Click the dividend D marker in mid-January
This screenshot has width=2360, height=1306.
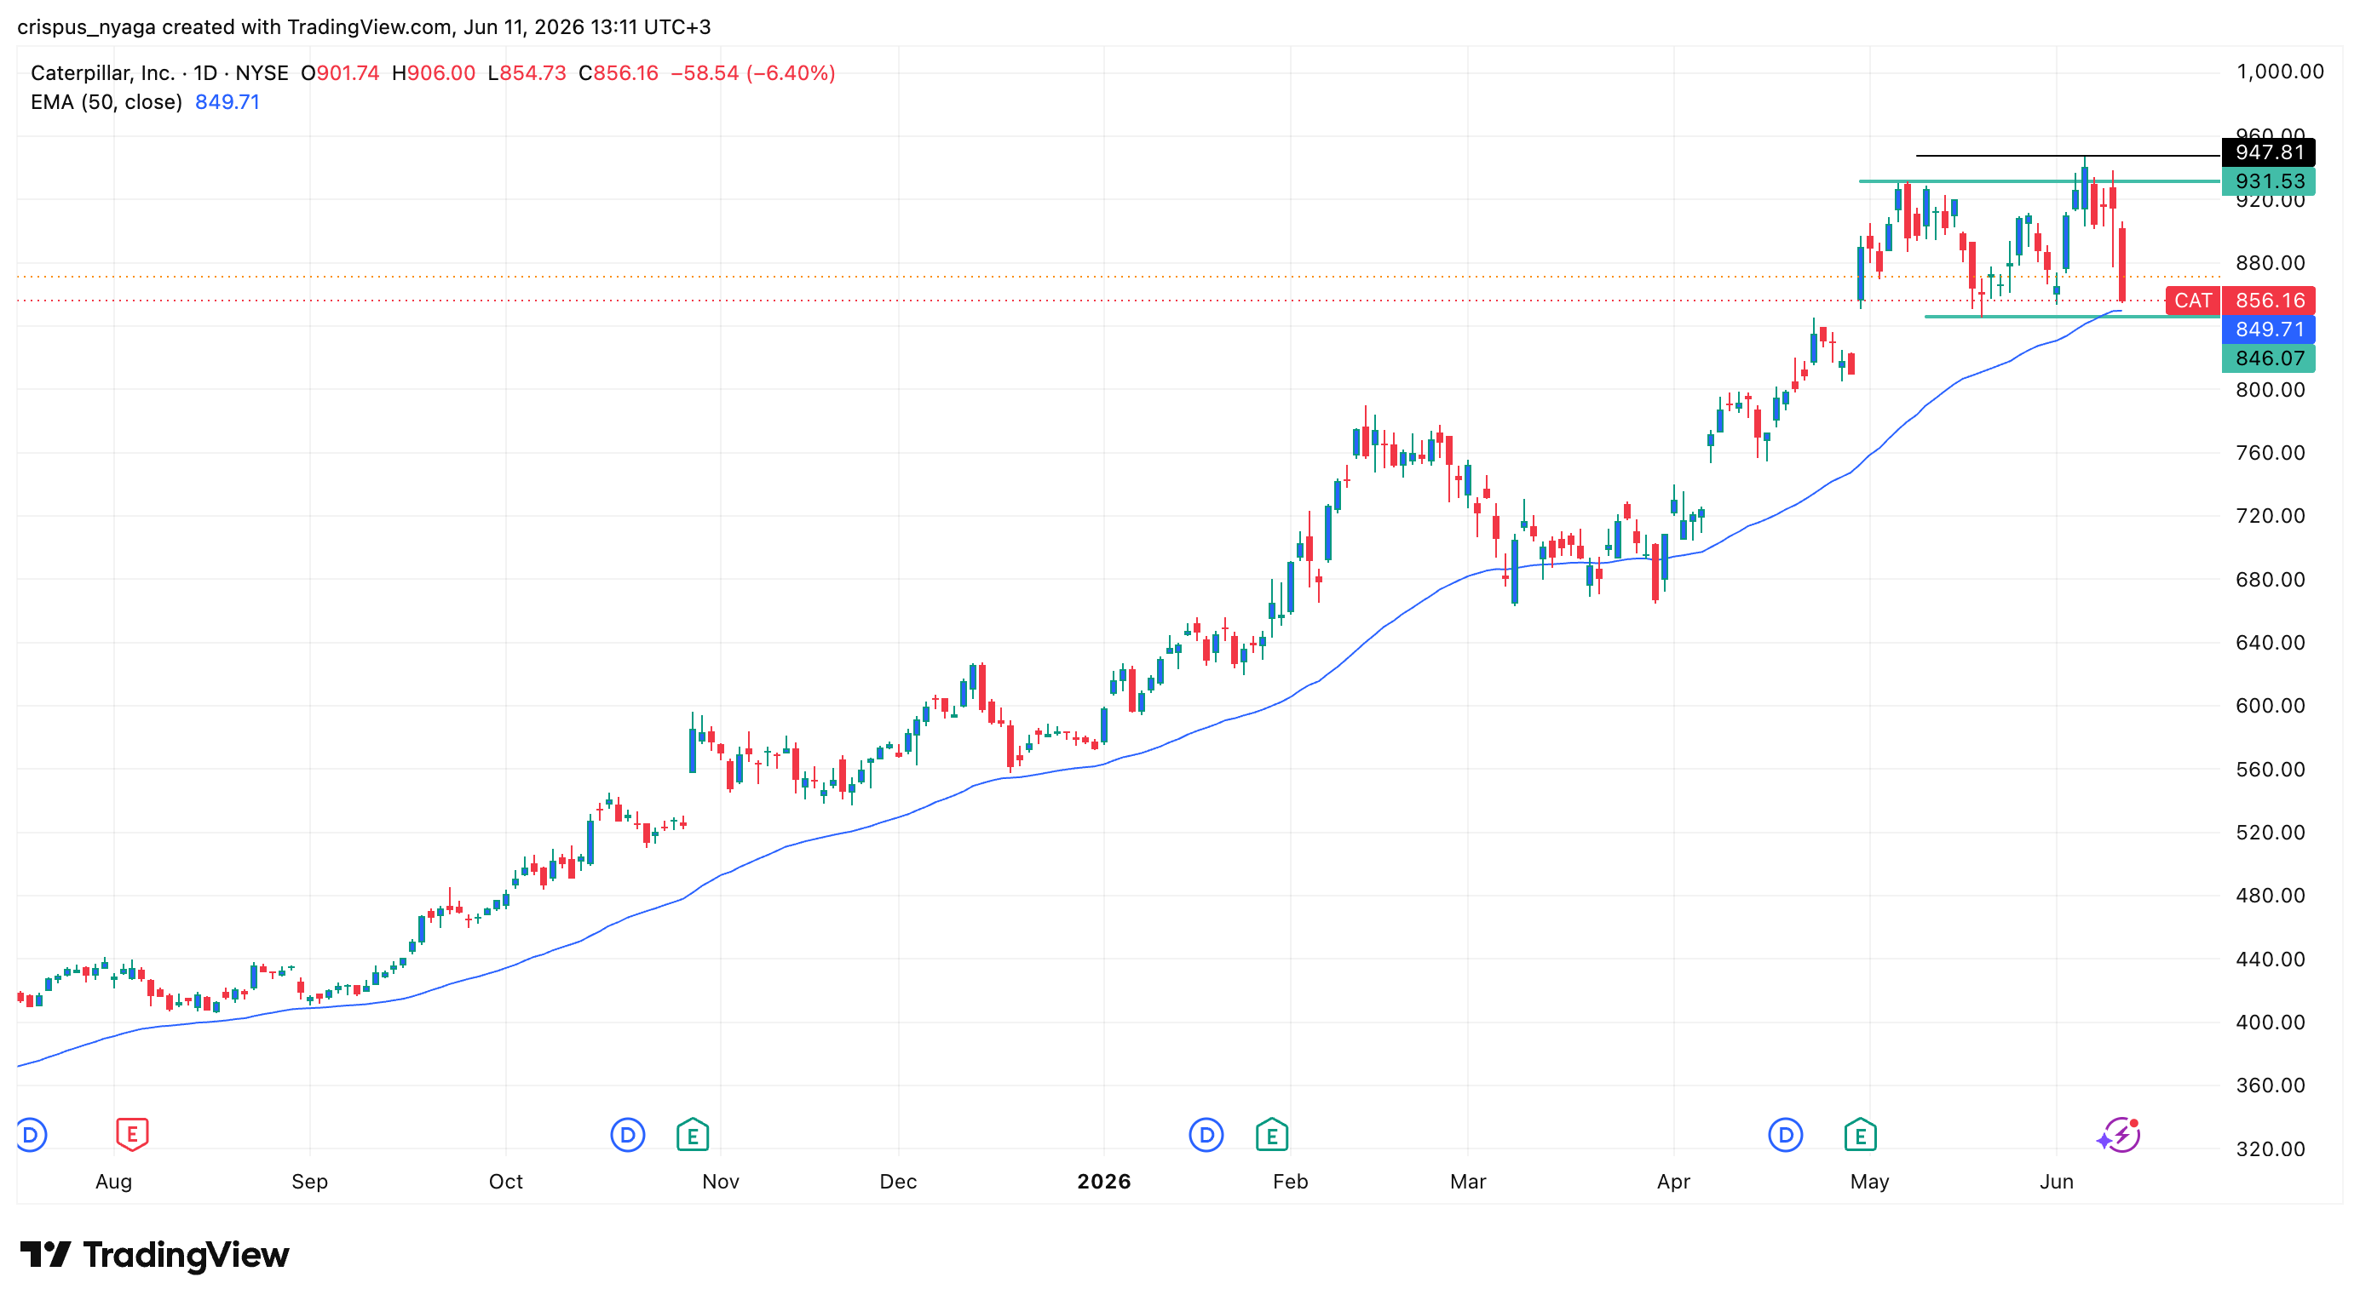(x=1206, y=1136)
